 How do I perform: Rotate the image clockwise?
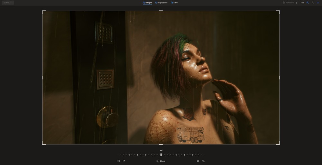pos(124,161)
